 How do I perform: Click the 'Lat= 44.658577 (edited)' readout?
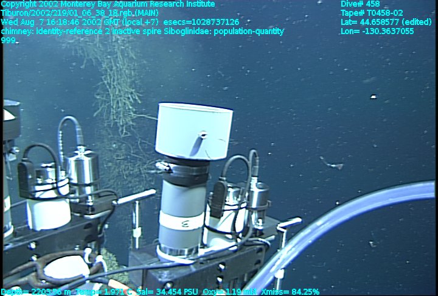[386, 22]
